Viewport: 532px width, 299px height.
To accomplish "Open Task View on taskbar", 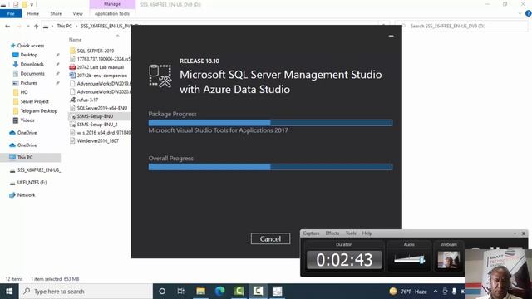I will pos(181,292).
